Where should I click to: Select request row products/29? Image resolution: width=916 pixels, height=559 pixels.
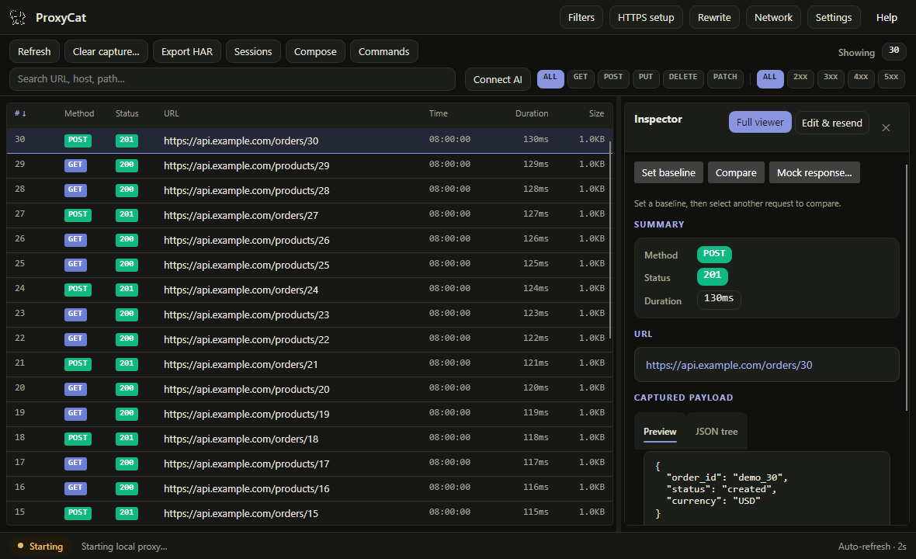tap(310, 165)
